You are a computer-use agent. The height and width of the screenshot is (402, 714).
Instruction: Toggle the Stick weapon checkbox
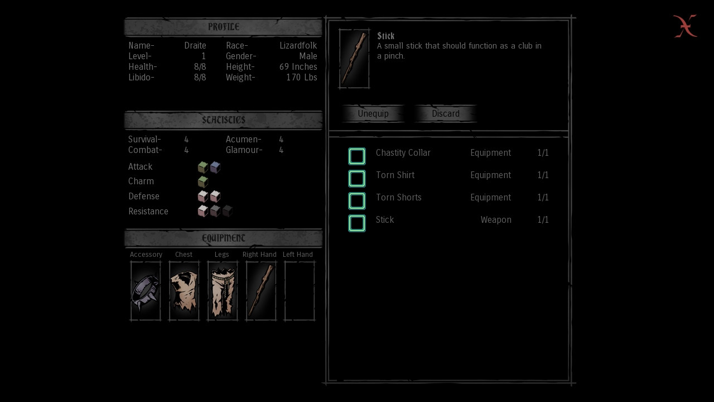[357, 223]
